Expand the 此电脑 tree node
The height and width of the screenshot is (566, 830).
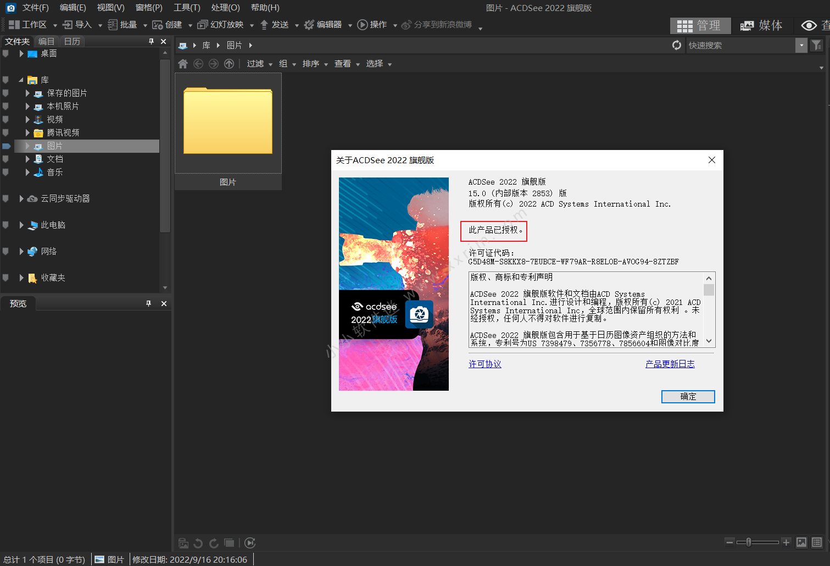click(21, 225)
